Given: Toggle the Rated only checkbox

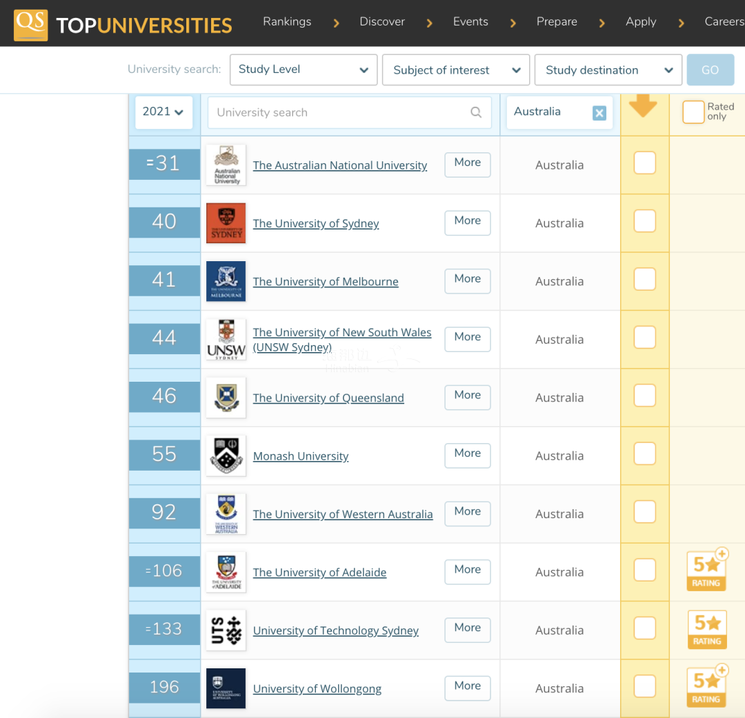Looking at the screenshot, I should click(693, 112).
